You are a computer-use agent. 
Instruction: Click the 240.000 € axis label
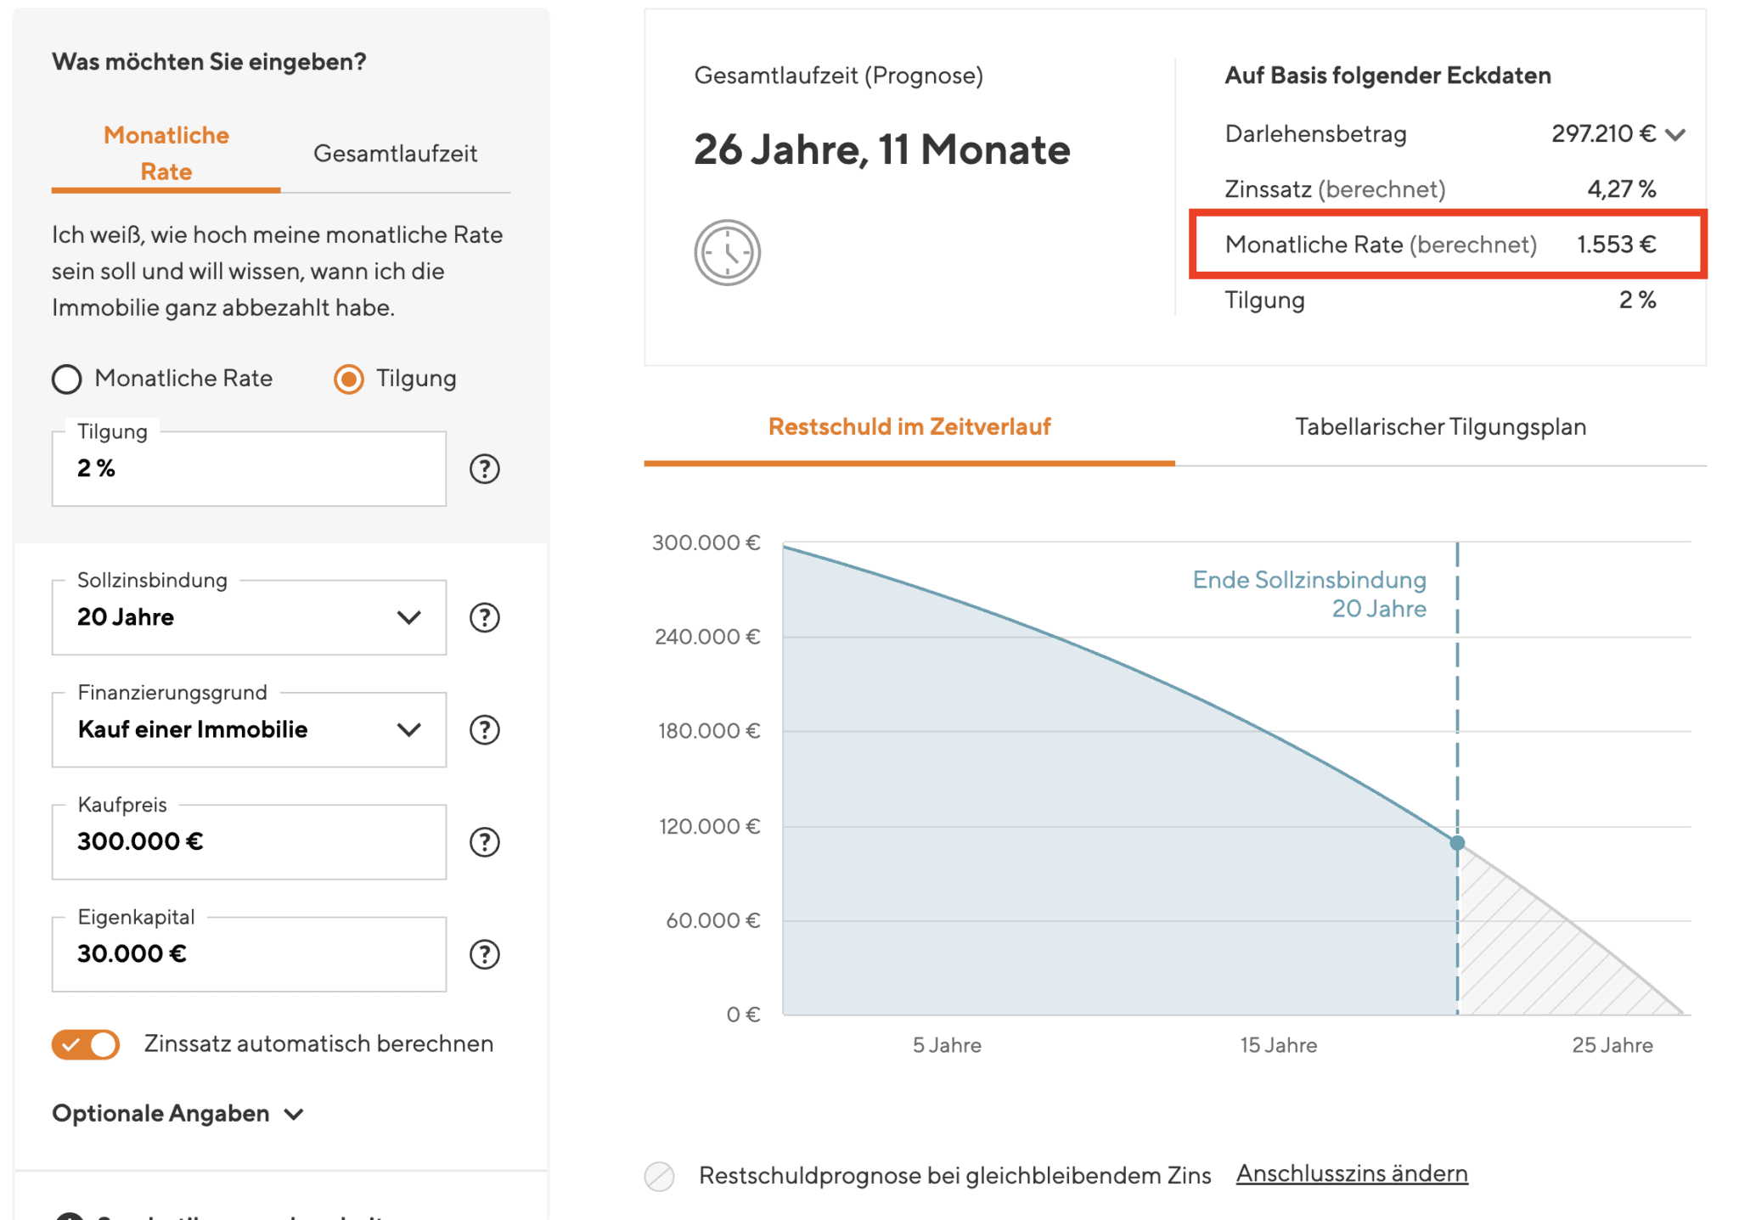click(707, 637)
